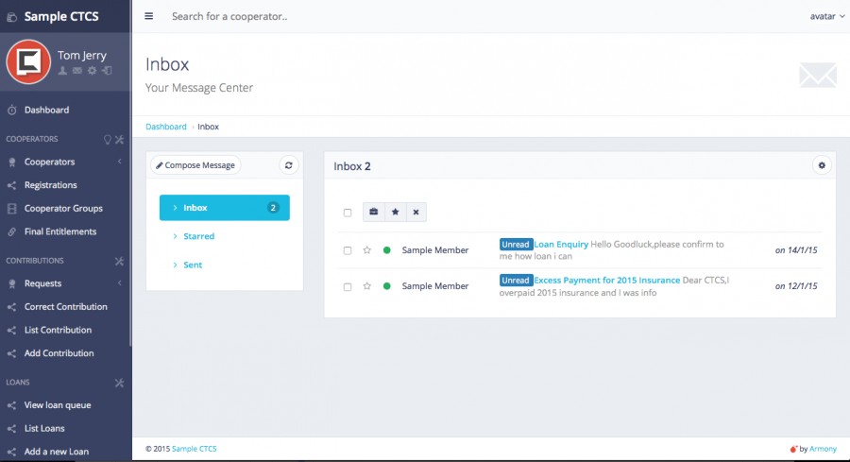Image resolution: width=850 pixels, height=462 pixels.
Task: Check the Excess Payment message checkbox
Action: coord(348,286)
